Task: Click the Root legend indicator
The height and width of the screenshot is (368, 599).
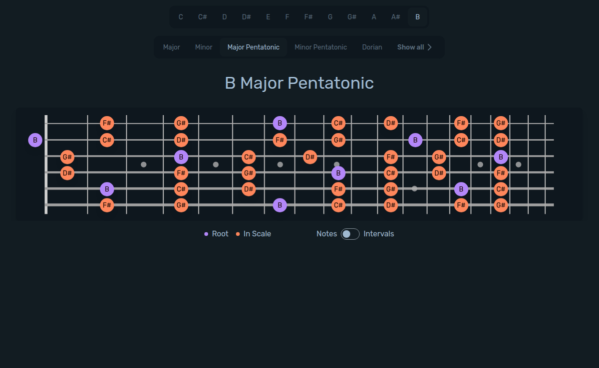Action: (x=207, y=233)
